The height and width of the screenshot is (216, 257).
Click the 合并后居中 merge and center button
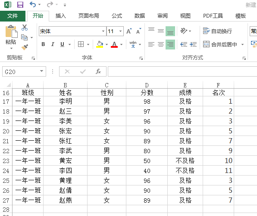pyautogui.click(x=220, y=44)
